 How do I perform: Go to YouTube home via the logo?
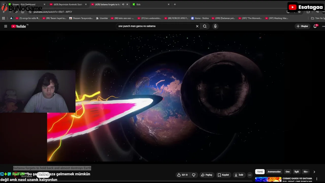pyautogui.click(x=19, y=26)
